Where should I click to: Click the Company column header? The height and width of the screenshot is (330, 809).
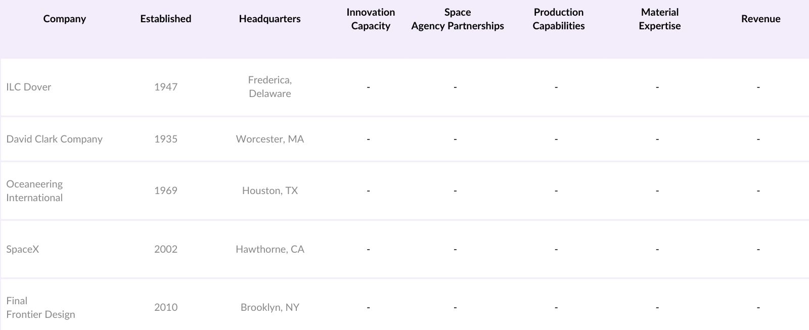(65, 19)
